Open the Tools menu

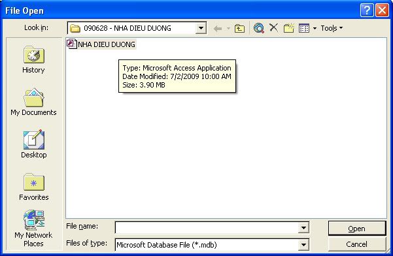(332, 28)
